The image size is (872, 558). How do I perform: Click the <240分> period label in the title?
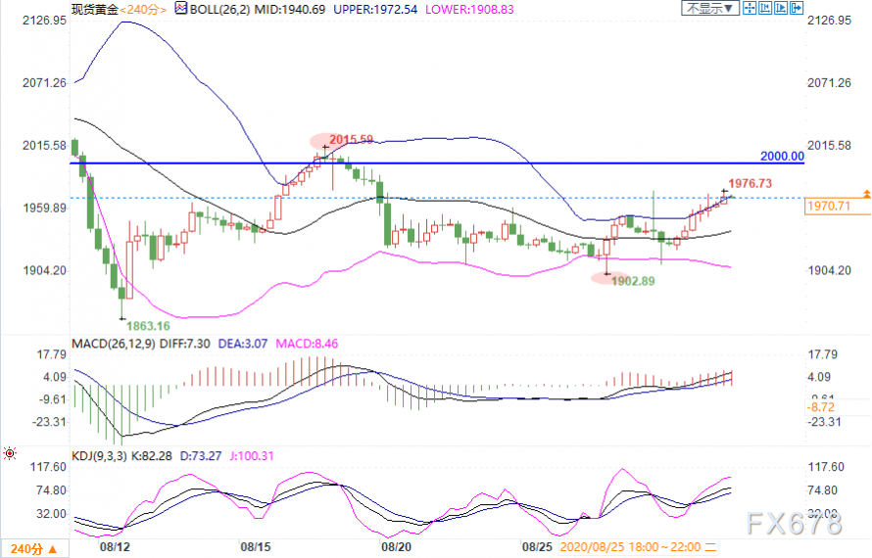143,10
